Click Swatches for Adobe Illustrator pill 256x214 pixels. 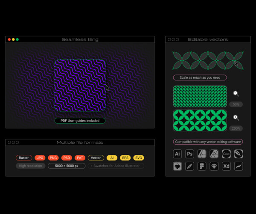click(x=116, y=166)
